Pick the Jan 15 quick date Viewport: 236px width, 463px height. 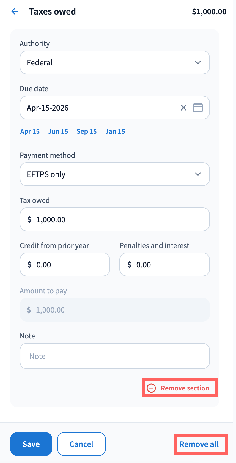[115, 131]
